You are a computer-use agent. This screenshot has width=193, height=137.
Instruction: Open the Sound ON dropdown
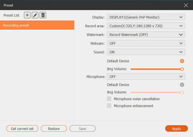point(146,52)
